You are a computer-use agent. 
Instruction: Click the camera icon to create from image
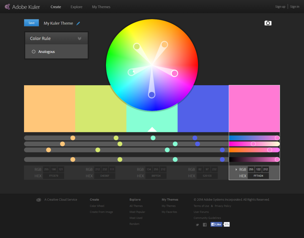coord(268,23)
